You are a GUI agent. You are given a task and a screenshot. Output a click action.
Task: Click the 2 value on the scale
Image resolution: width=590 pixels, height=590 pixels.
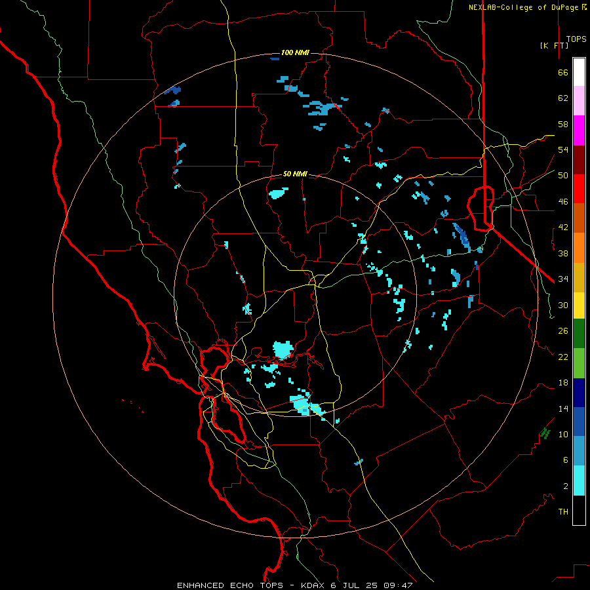[x=565, y=486]
